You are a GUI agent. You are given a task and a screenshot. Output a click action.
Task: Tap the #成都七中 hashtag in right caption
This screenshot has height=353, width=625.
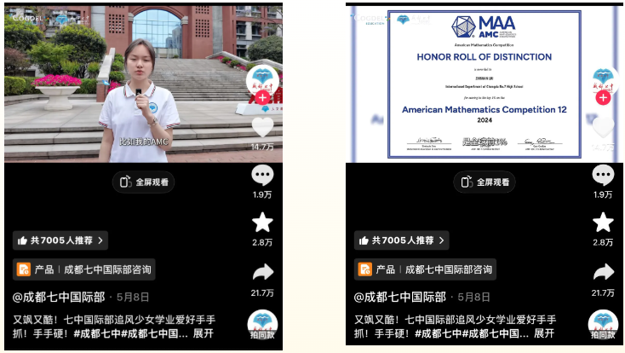[x=438, y=333]
